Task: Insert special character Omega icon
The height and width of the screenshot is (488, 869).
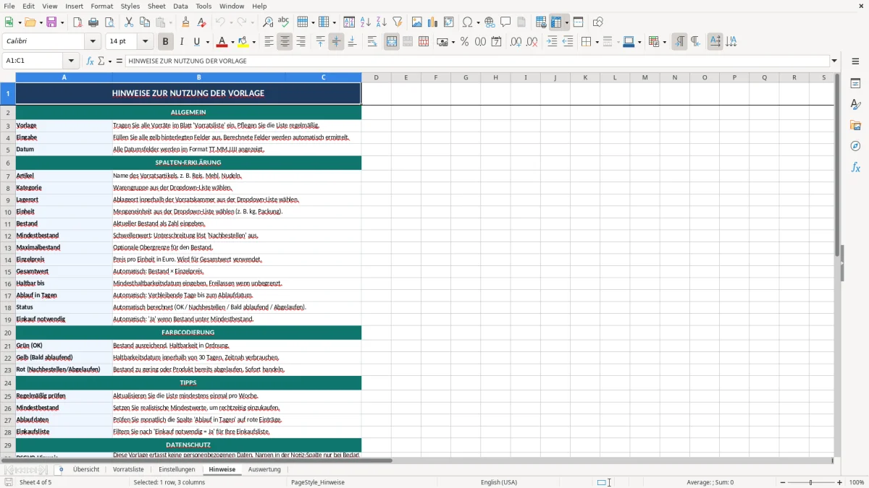Action: coord(467,22)
